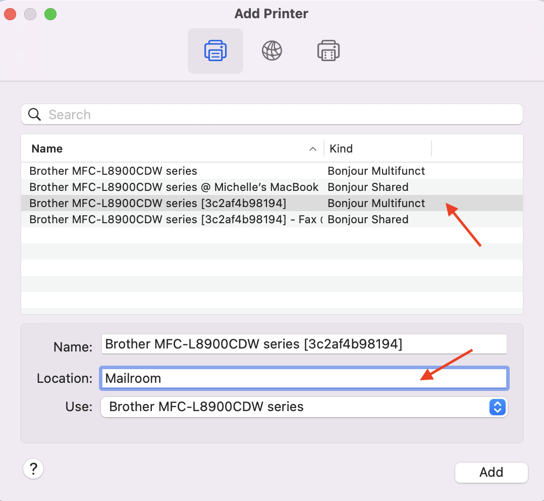The image size is (544, 501).
Task: Click Bonjour Shared kind of Michelle's MacBook row
Action: (368, 187)
